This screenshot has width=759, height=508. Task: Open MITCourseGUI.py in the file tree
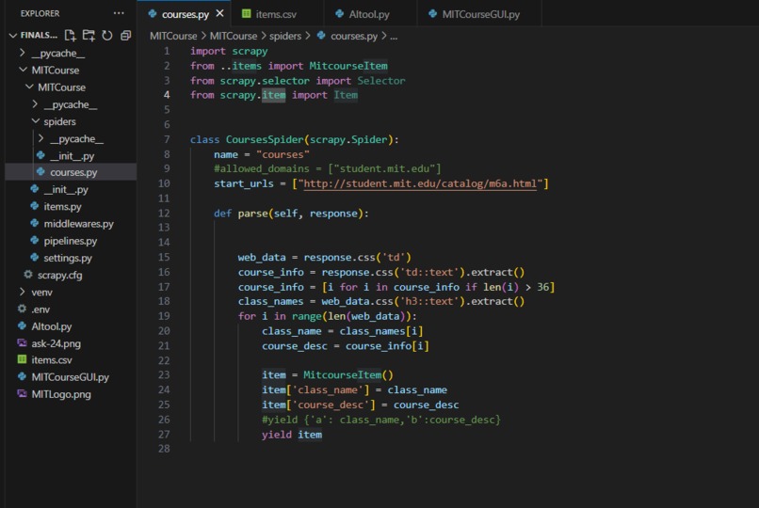(71, 377)
